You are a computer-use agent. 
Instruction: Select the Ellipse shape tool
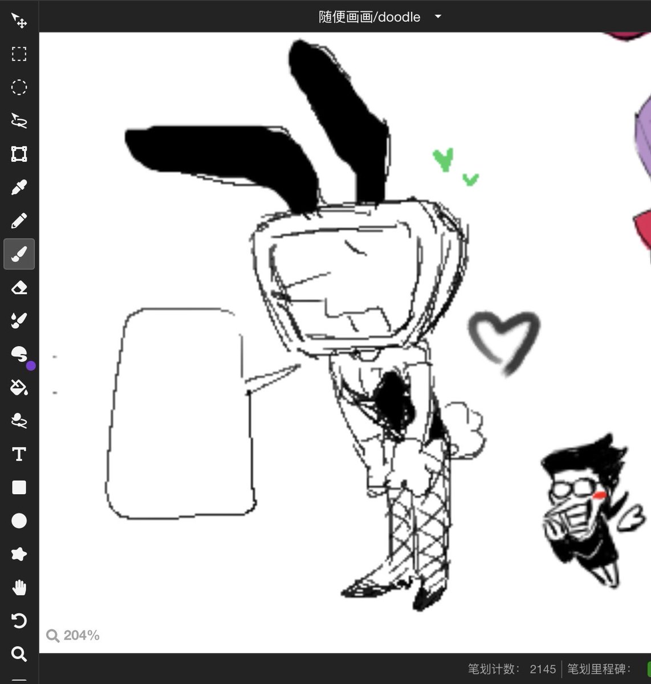point(19,521)
